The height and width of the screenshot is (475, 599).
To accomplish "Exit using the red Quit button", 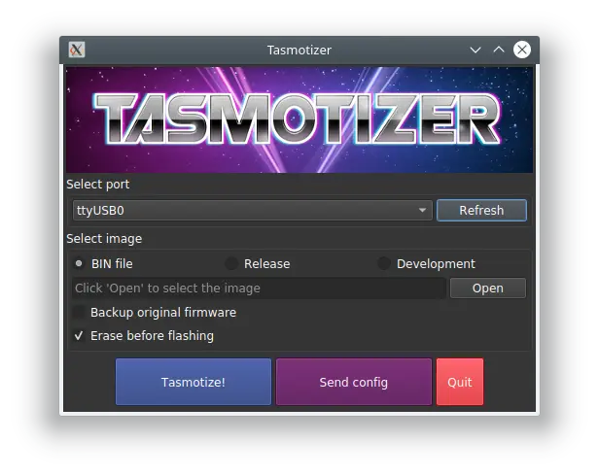I will tap(459, 382).
